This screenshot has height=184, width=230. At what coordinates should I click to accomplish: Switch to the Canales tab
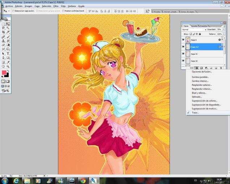(x=194, y=26)
